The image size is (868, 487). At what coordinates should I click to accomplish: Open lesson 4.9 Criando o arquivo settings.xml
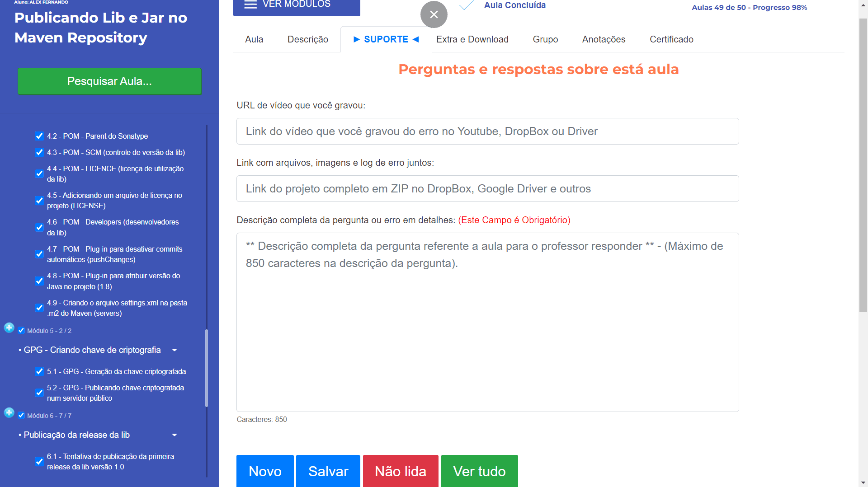117,308
